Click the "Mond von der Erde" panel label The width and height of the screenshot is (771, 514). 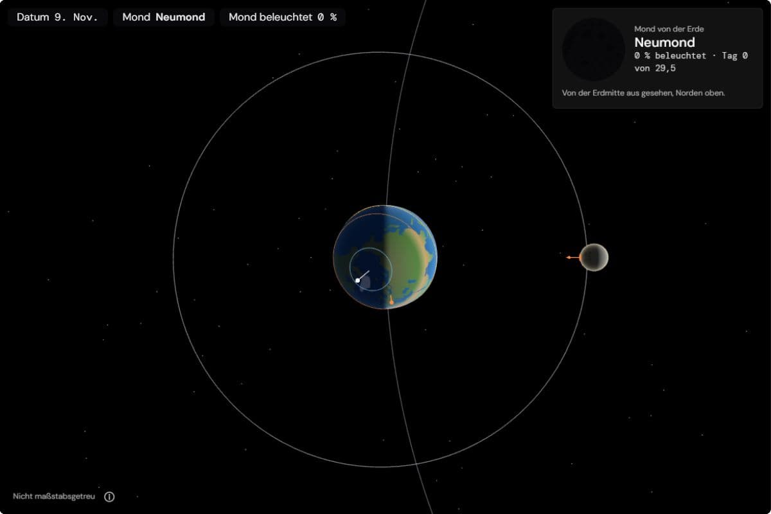click(669, 29)
